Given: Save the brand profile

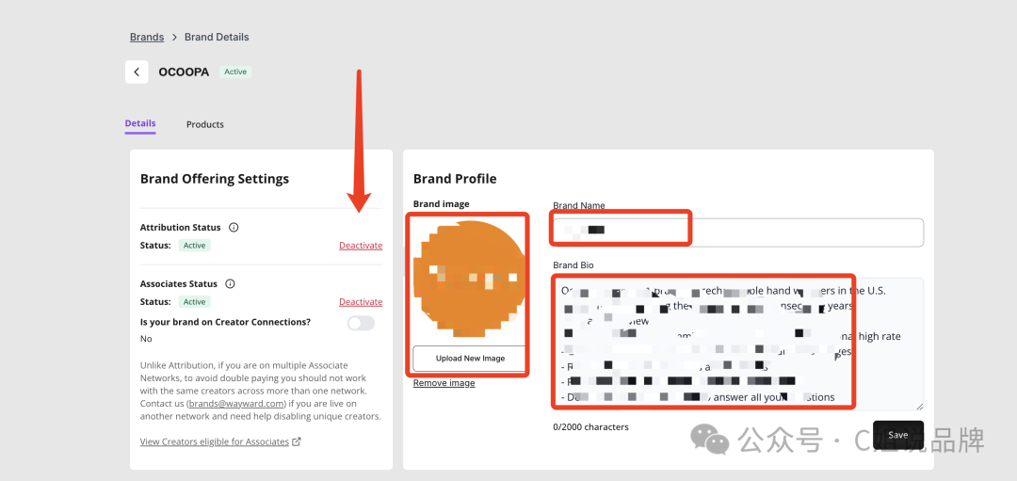Looking at the screenshot, I should coord(897,435).
